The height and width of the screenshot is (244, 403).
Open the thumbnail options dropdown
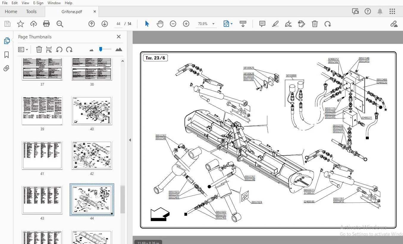tap(23, 49)
